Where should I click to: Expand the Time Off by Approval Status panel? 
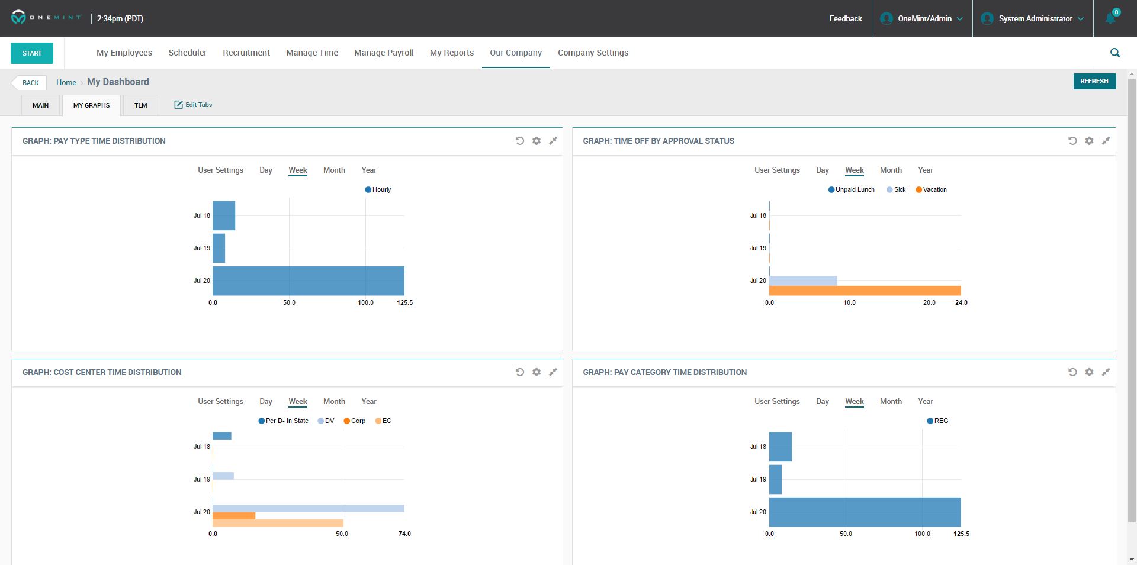(x=1105, y=141)
